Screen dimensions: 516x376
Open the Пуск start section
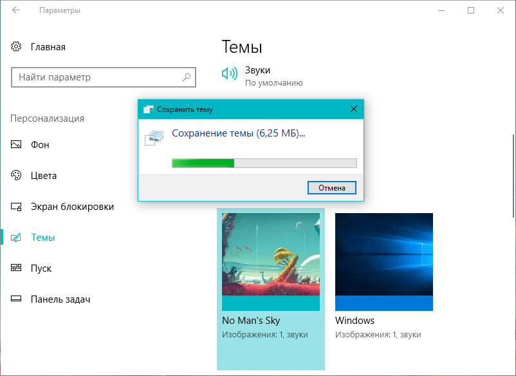pyautogui.click(x=41, y=268)
